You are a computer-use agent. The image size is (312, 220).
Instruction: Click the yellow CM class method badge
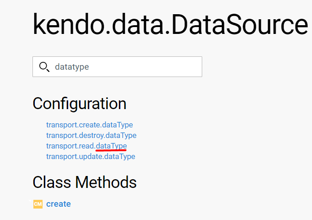(38, 204)
